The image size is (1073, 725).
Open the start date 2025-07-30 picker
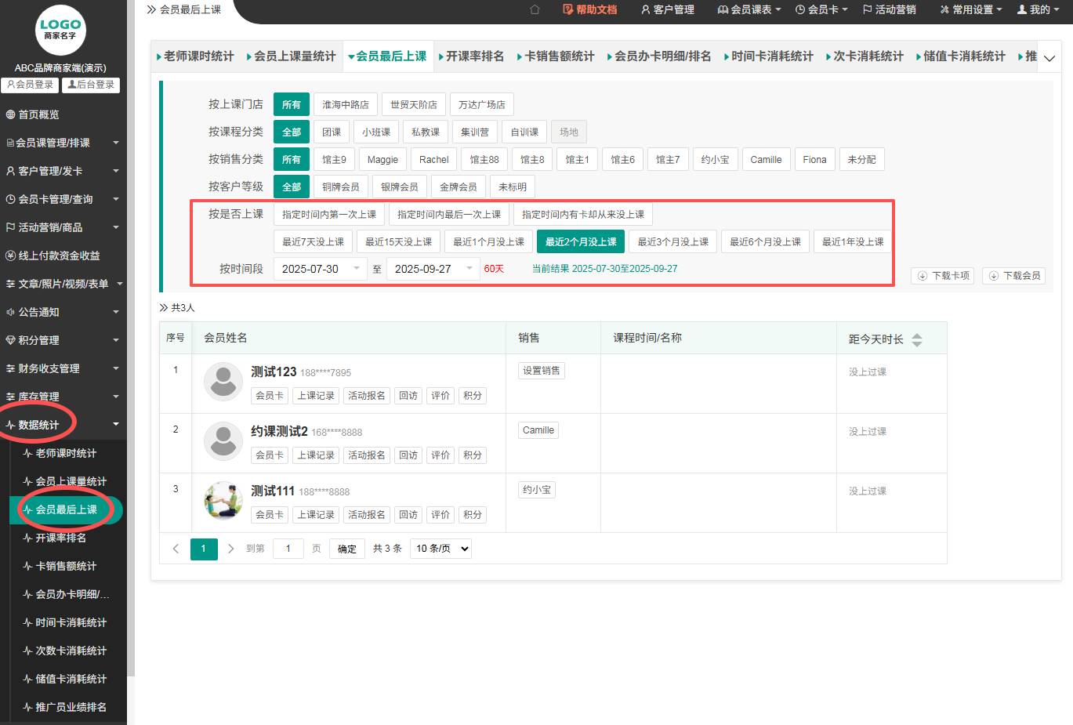pos(320,269)
